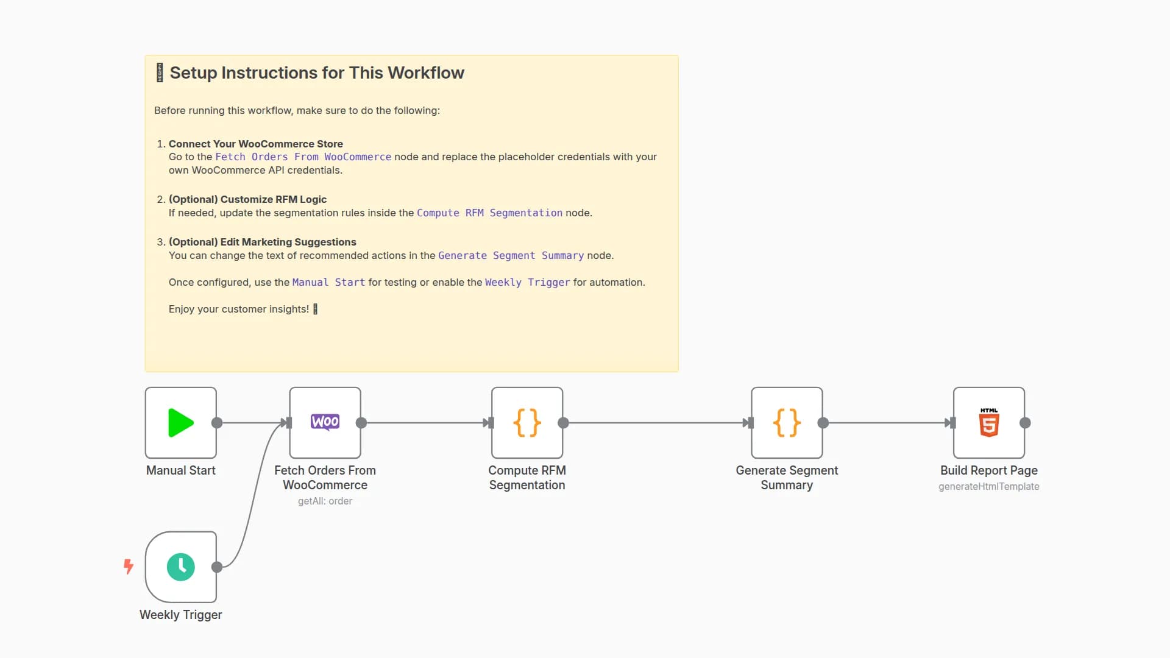Click the Manual Start play icon
The width and height of the screenshot is (1170, 658).
point(180,422)
